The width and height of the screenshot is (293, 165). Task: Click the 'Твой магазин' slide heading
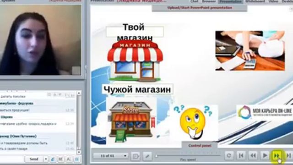tap(135, 32)
